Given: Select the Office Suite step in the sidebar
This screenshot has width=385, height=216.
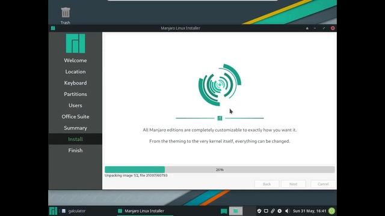Looking at the screenshot, I should pos(75,116).
